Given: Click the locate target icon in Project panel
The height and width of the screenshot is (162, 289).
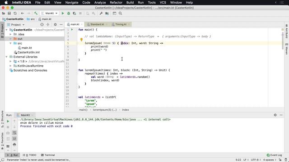Looking at the screenshot, I should 42,25.
